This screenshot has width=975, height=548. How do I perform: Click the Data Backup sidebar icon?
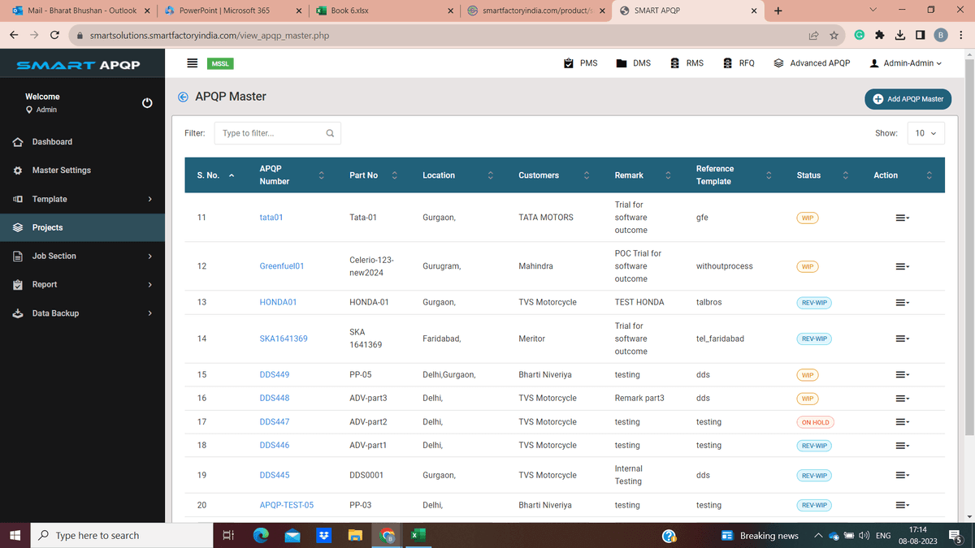(x=18, y=313)
